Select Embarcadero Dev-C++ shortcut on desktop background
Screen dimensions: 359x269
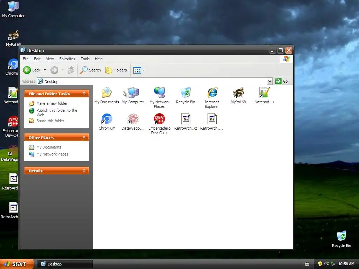[x=13, y=121]
